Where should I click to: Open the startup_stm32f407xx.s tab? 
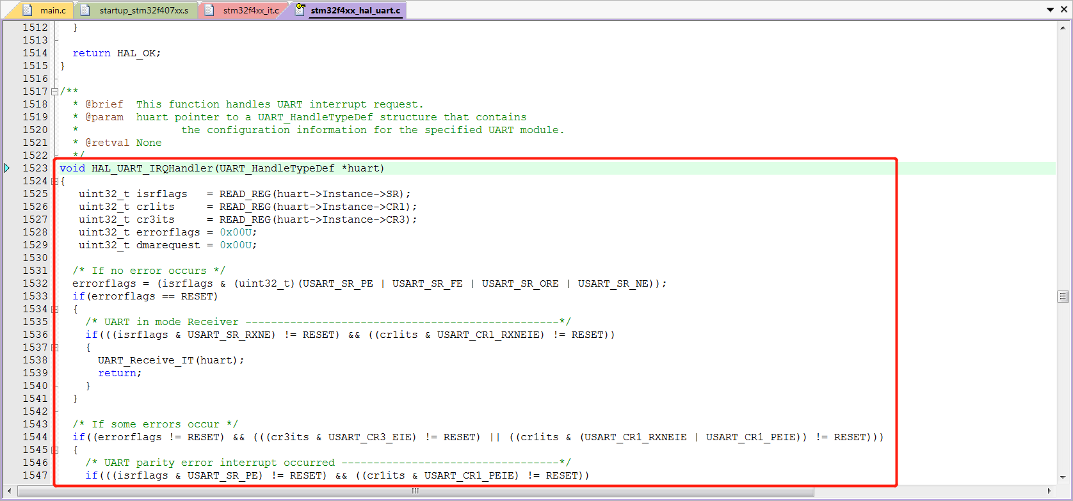click(136, 10)
